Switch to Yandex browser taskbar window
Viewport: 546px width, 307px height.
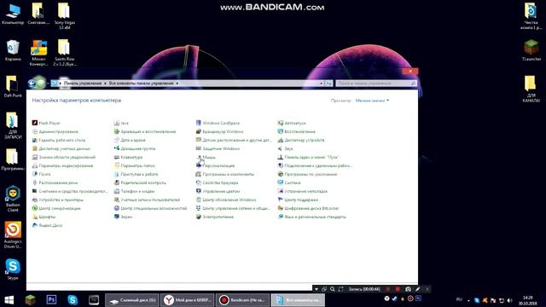coord(187,300)
